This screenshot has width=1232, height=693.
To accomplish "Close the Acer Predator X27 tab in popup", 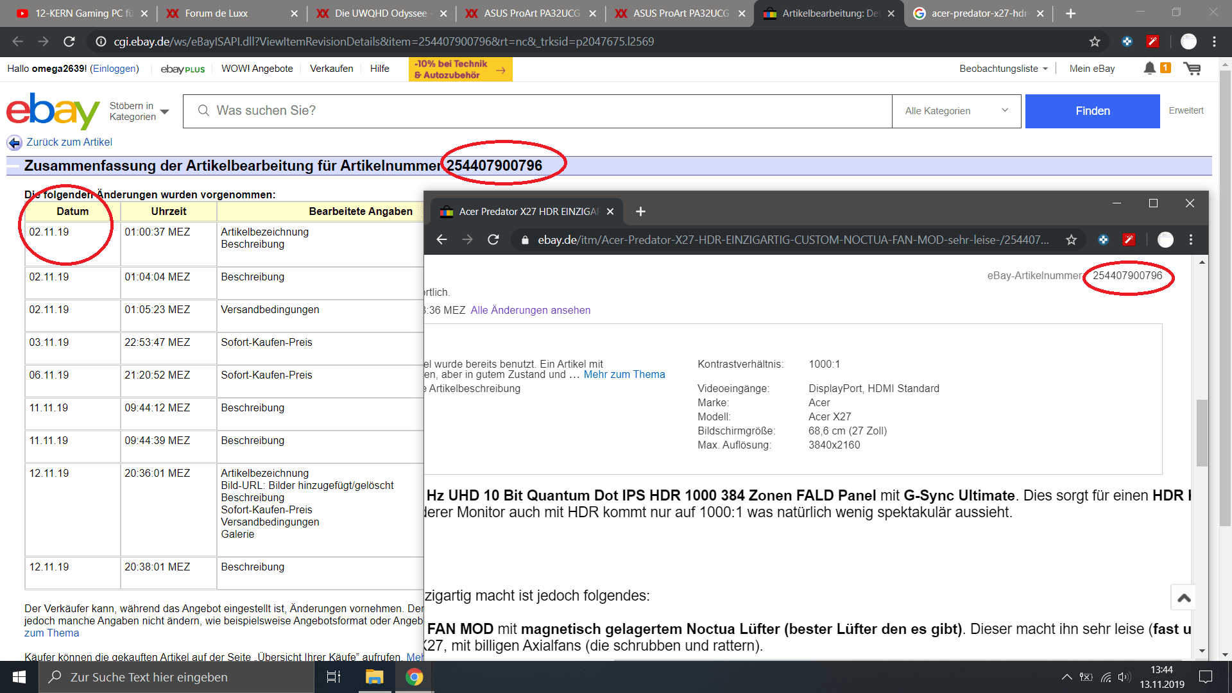I will coord(610,211).
